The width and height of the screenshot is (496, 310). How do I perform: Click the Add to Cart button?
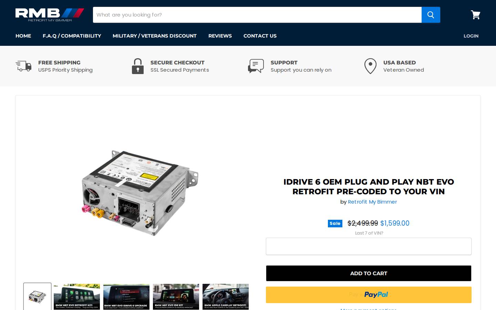[x=369, y=273]
